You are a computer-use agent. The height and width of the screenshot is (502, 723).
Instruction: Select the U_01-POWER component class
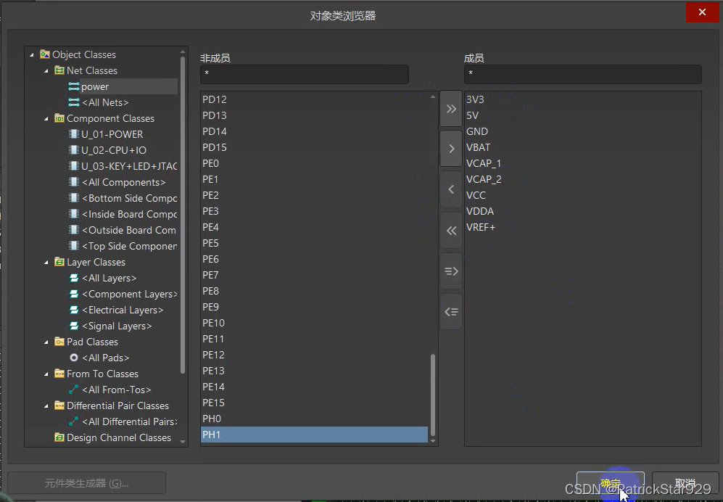(112, 134)
